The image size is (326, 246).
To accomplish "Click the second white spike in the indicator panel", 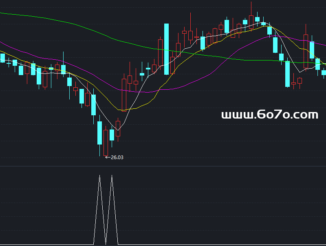I will coord(112,209).
